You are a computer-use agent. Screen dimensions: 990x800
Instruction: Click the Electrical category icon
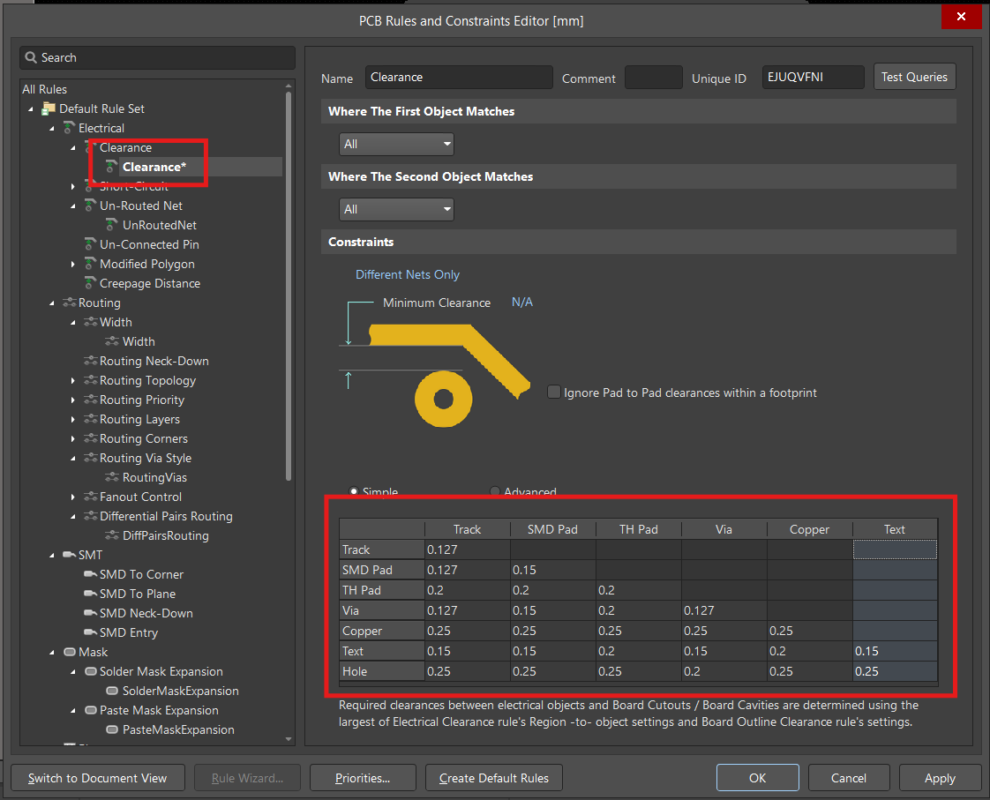[70, 128]
